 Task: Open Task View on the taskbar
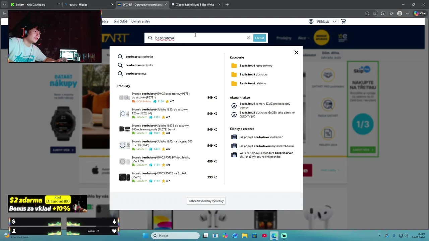coord(205,236)
